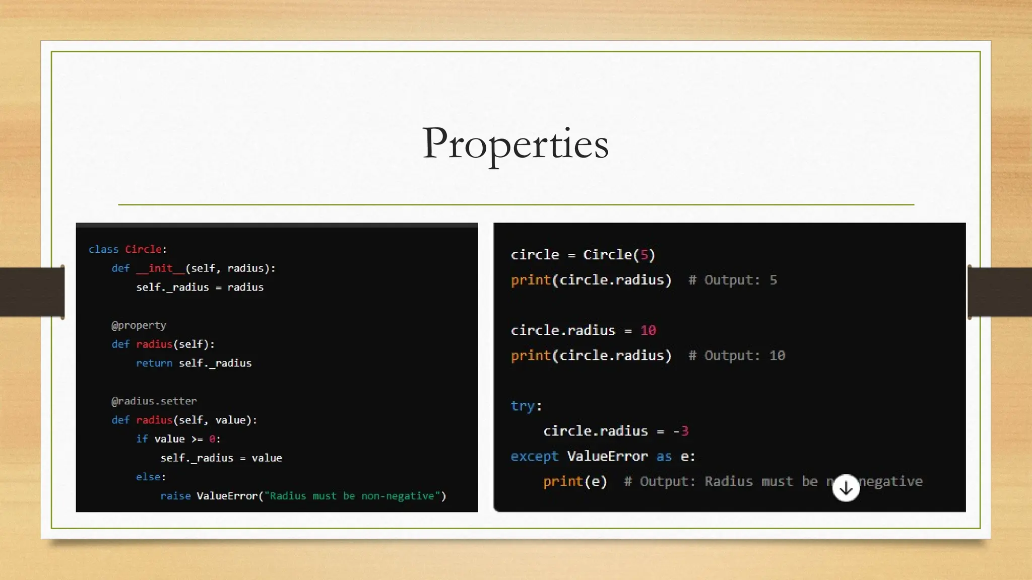Click the @radius.setter decorator text

[154, 401]
